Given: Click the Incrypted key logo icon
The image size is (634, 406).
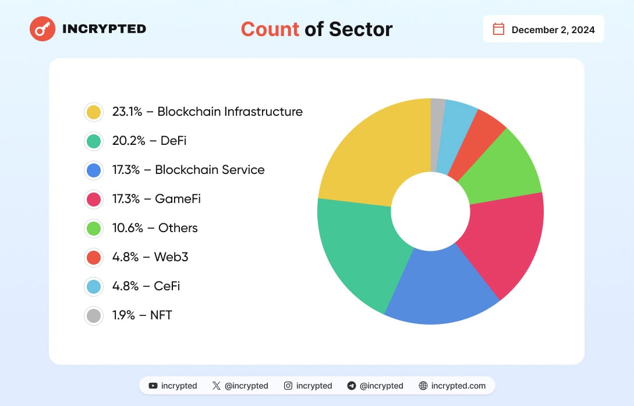Looking at the screenshot, I should pos(42,29).
